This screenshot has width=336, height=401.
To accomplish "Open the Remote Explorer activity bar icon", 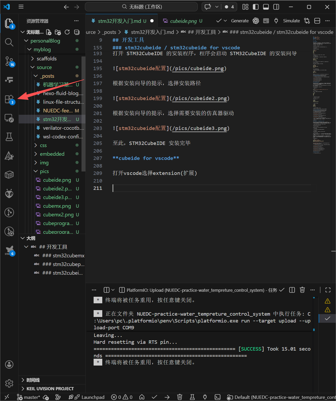I will [x=9, y=118].
